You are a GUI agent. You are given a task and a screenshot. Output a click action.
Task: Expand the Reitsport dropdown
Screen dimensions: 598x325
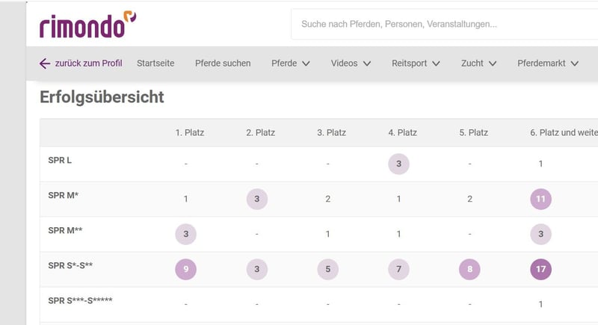click(x=416, y=64)
